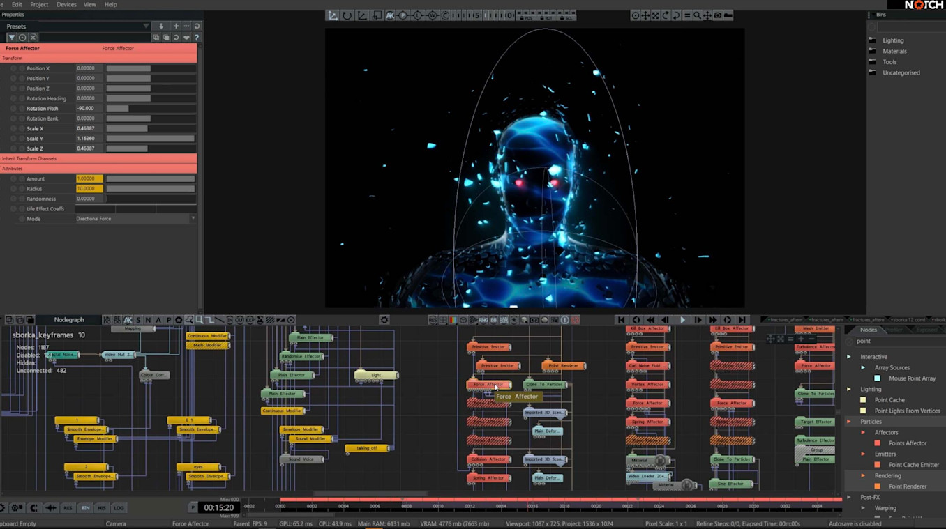Toggle the BIN panel button
The width and height of the screenshot is (946, 529).
click(x=85, y=508)
